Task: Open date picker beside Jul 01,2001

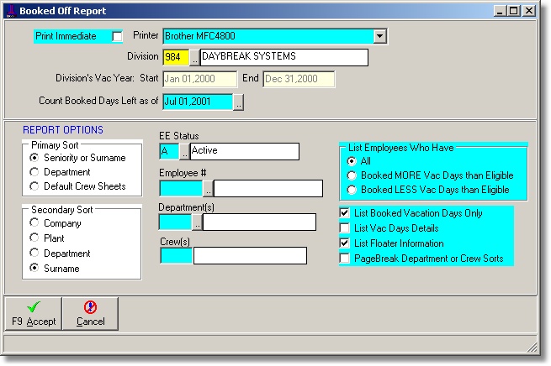Action: tap(238, 102)
